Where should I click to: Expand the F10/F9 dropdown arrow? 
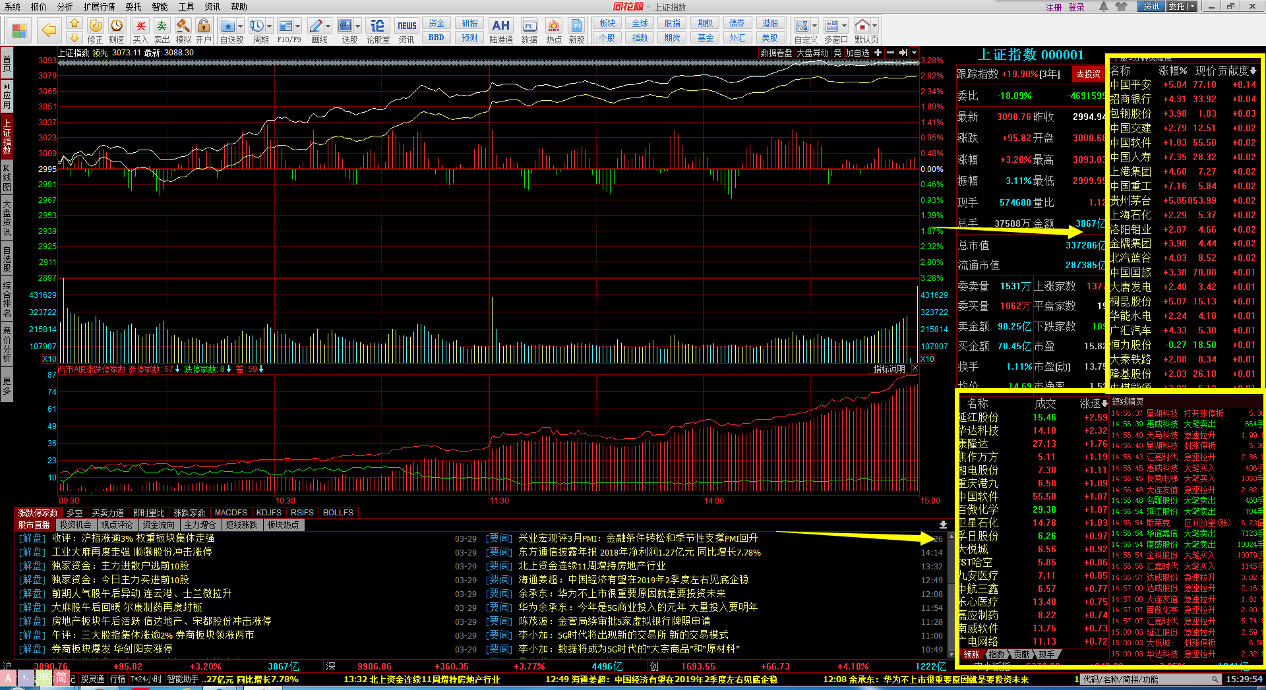click(x=298, y=26)
